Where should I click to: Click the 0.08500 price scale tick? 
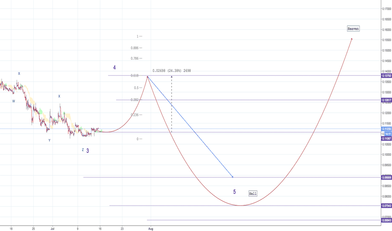point(387,186)
